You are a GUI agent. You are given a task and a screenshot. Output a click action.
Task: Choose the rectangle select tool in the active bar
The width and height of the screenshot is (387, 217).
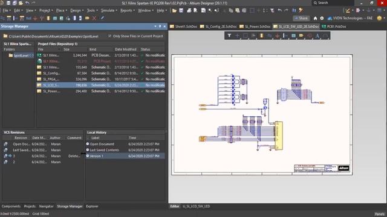point(246,36)
